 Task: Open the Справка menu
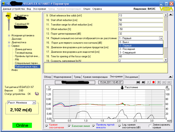click(x=97, y=9)
